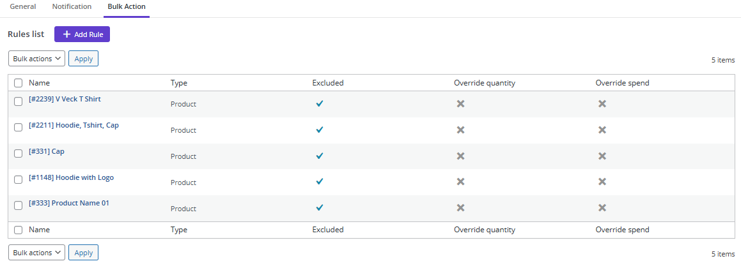Click Override quantity X for Hoodie with Logo

click(x=460, y=182)
